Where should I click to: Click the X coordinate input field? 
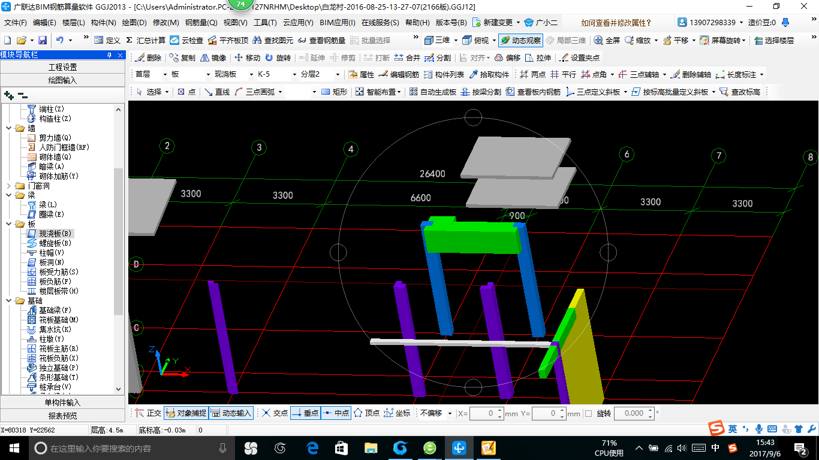484,413
